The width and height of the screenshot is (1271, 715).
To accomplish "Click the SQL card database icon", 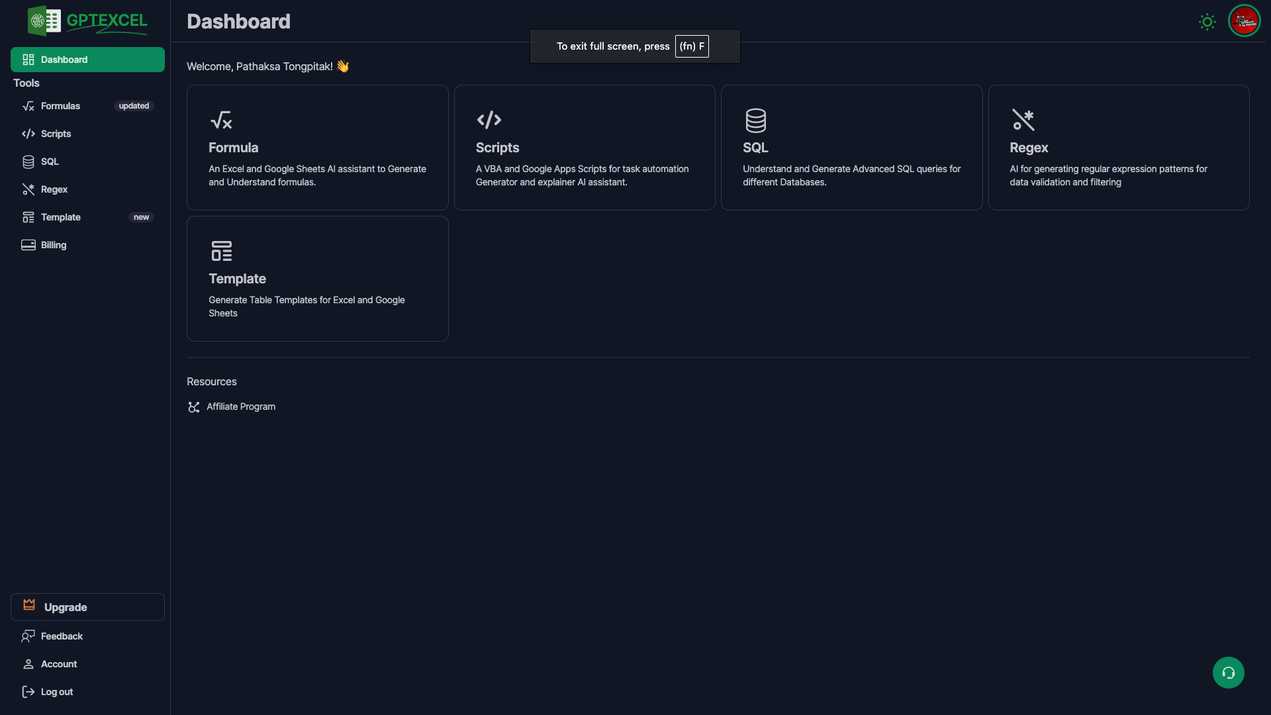I will [x=755, y=120].
